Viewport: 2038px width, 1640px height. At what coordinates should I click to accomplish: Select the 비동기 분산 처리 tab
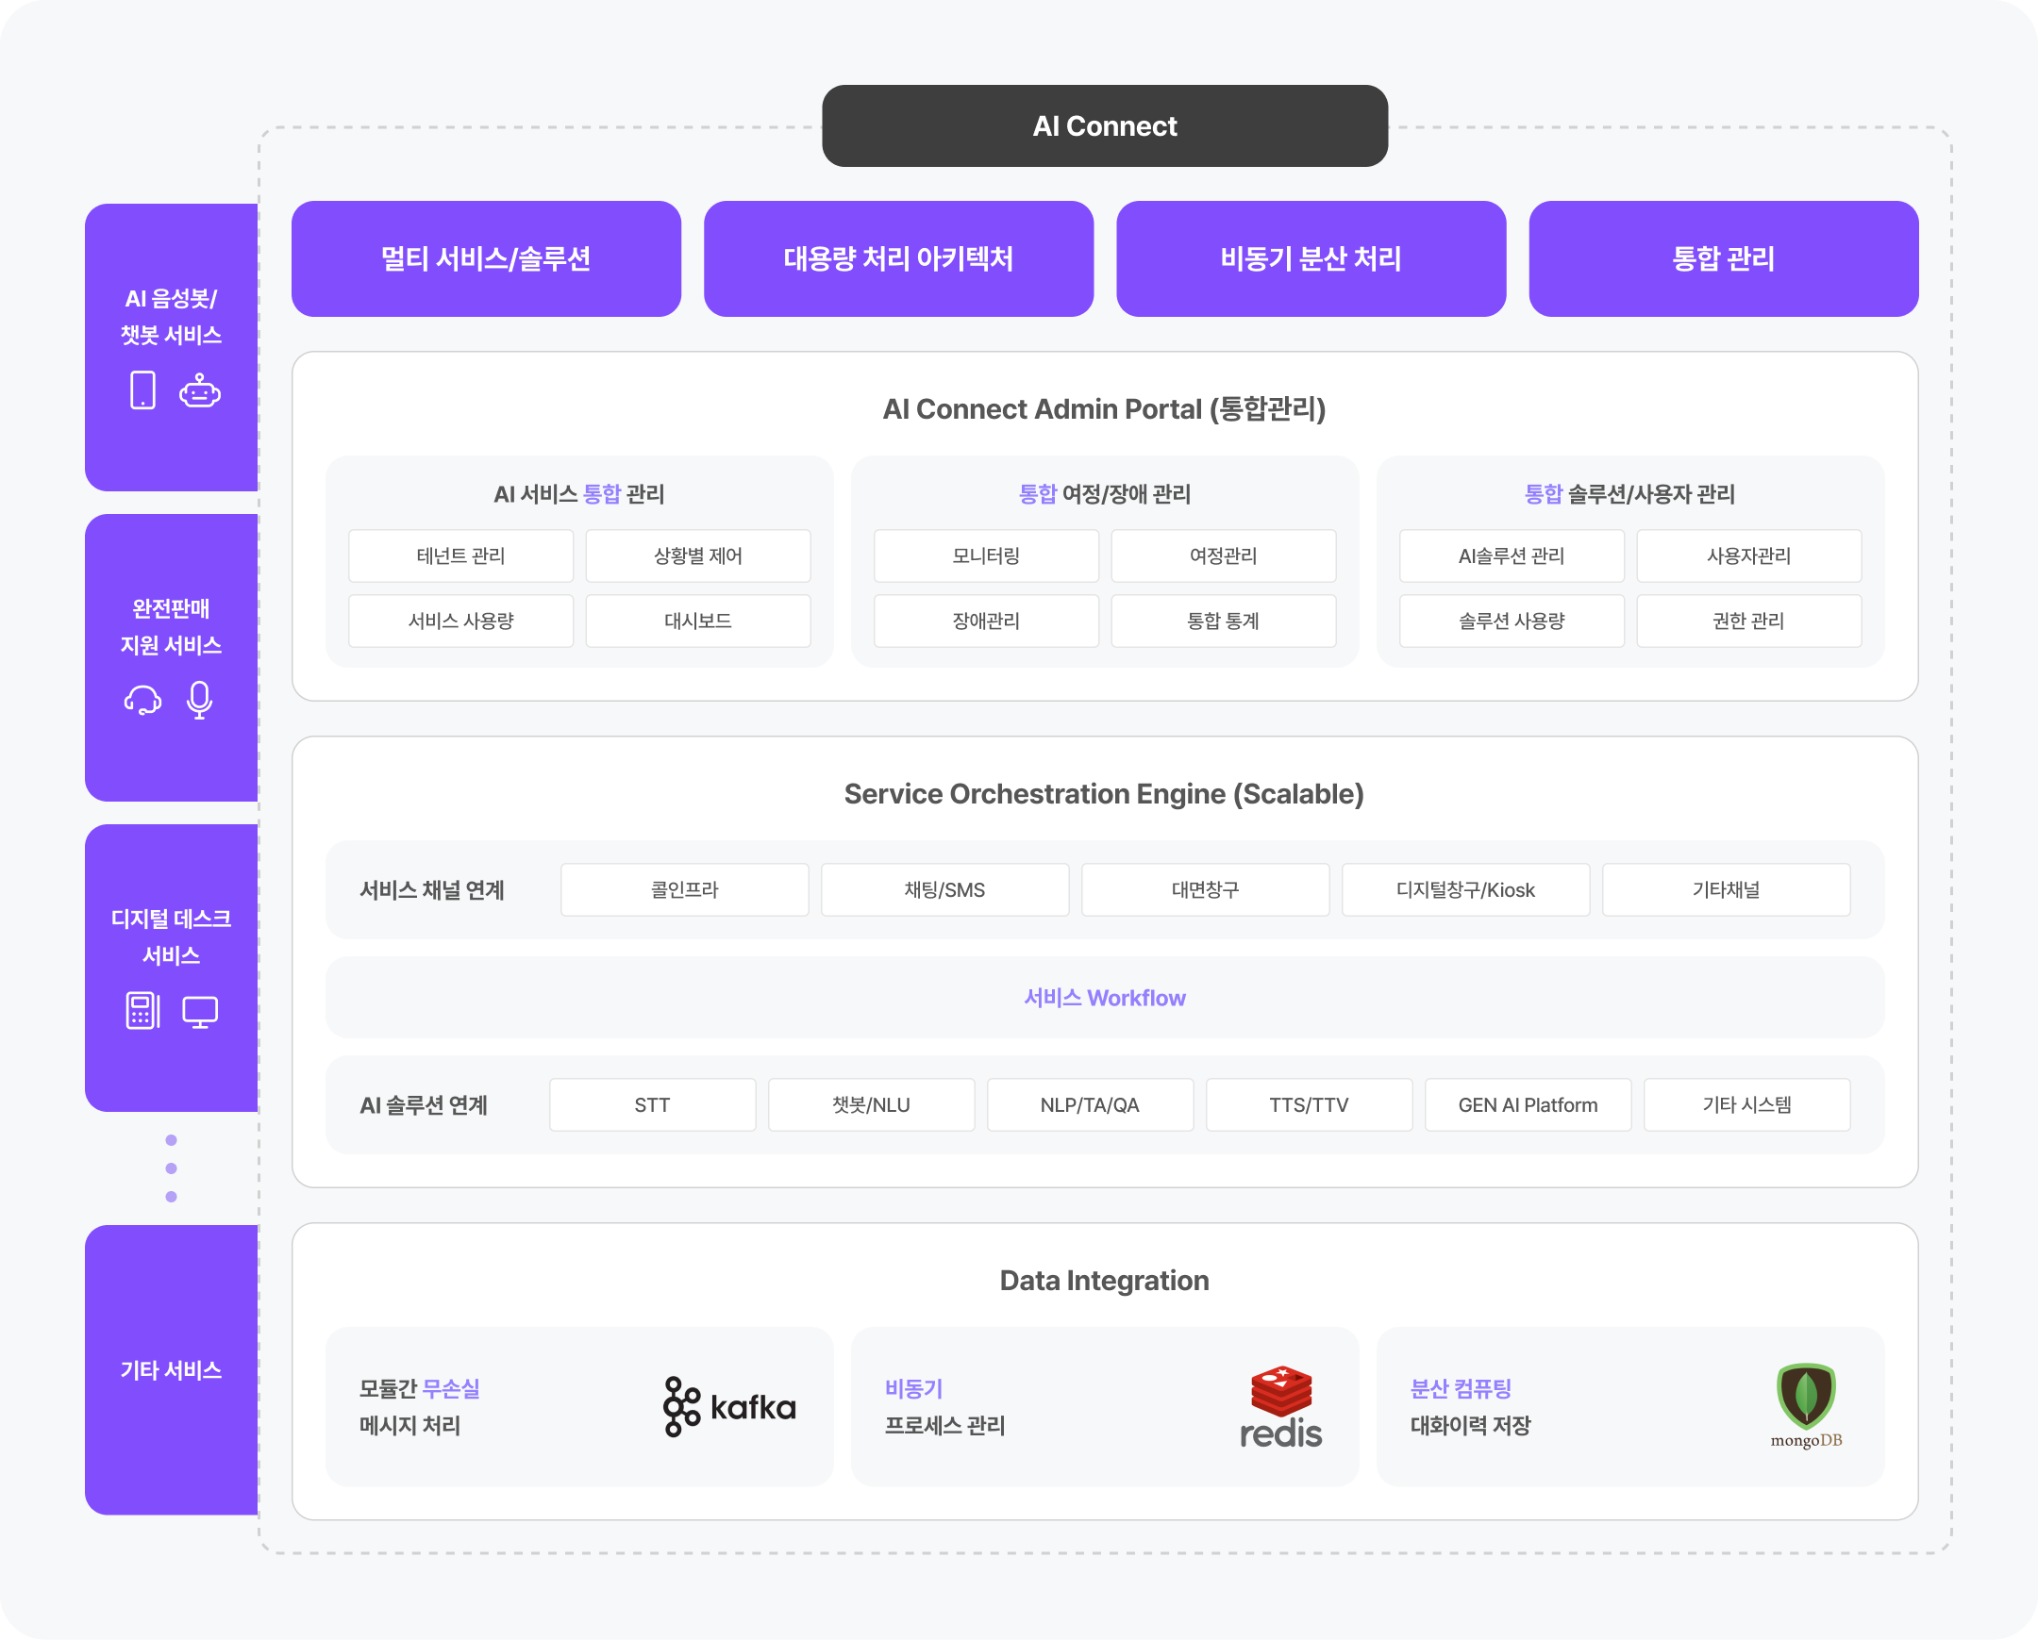(1311, 258)
